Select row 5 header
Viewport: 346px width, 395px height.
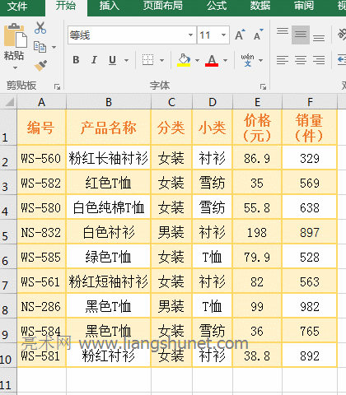click(x=8, y=231)
